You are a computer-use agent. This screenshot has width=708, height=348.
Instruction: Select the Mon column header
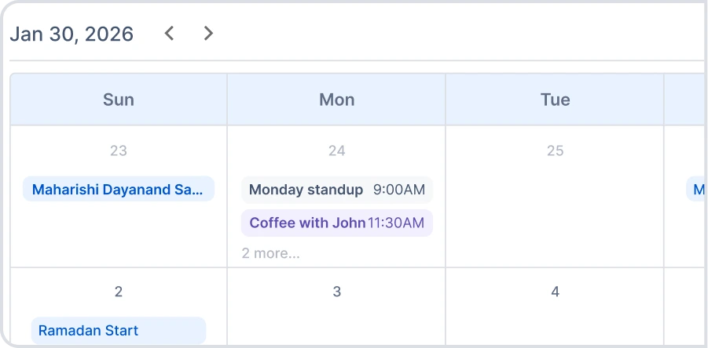(x=336, y=100)
